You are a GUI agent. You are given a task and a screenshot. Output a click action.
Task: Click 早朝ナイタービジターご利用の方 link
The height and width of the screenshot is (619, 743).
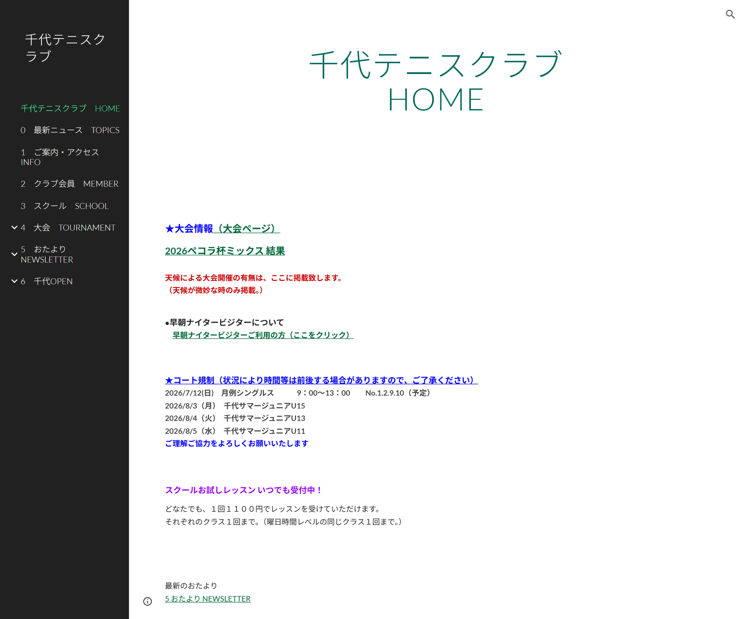click(x=263, y=335)
